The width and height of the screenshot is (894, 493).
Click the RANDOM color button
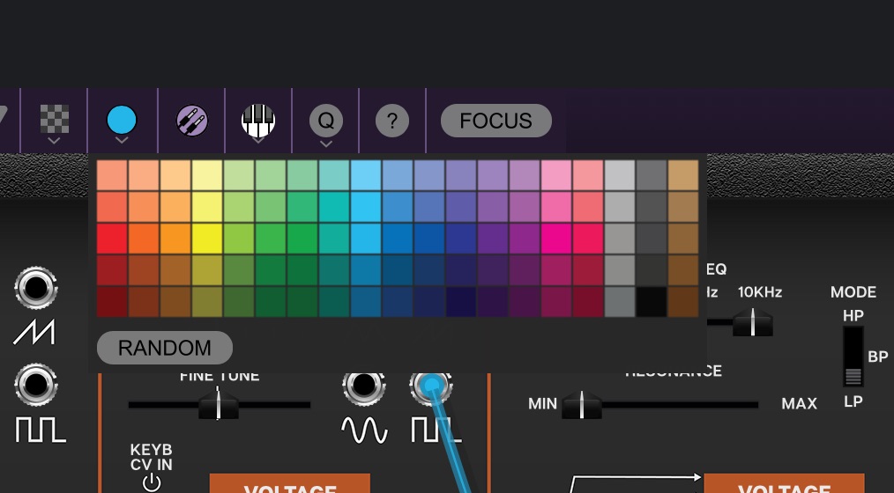[165, 348]
